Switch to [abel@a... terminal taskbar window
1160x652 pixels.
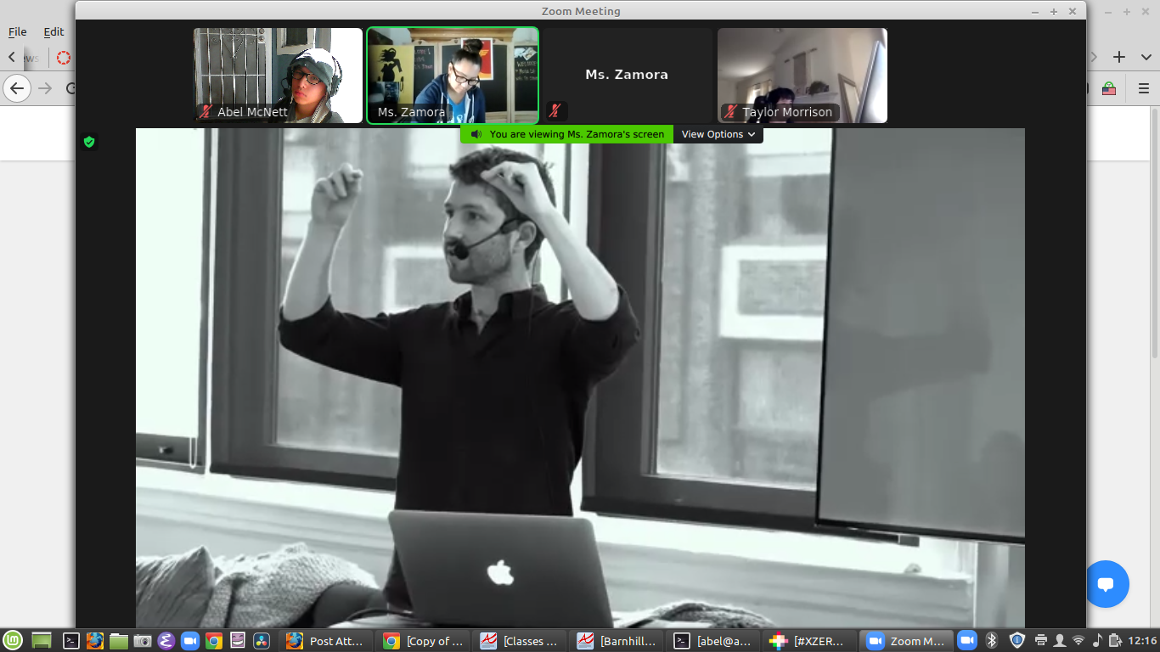click(713, 641)
